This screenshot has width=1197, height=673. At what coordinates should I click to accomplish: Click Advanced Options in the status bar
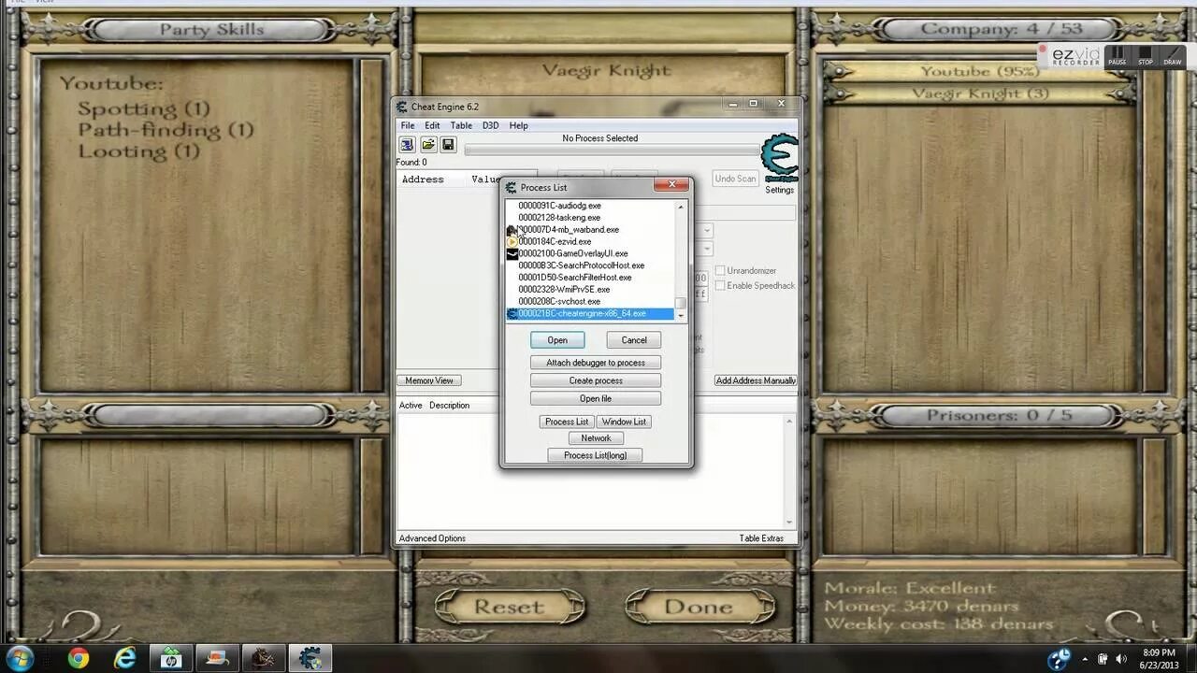(x=432, y=538)
